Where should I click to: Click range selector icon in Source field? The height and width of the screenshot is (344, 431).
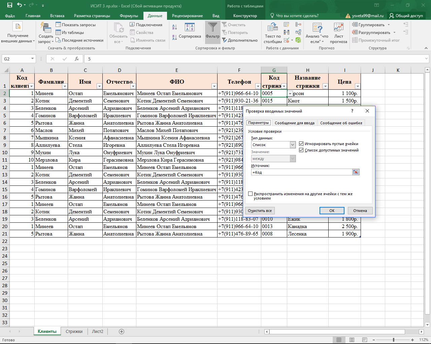click(356, 172)
